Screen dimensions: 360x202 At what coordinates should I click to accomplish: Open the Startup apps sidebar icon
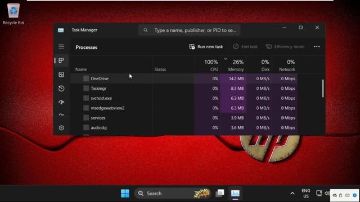(x=61, y=102)
